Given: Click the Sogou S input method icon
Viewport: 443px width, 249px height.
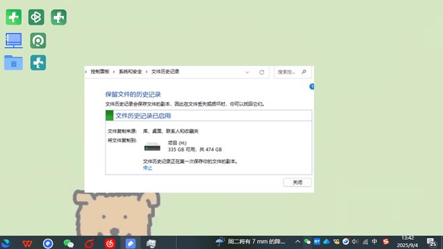Looking at the screenshot, I should [386, 242].
